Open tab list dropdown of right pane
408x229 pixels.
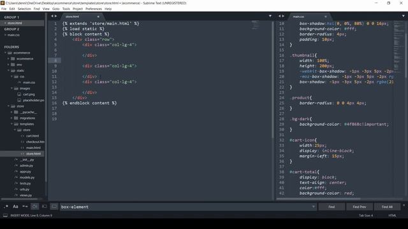404,16
